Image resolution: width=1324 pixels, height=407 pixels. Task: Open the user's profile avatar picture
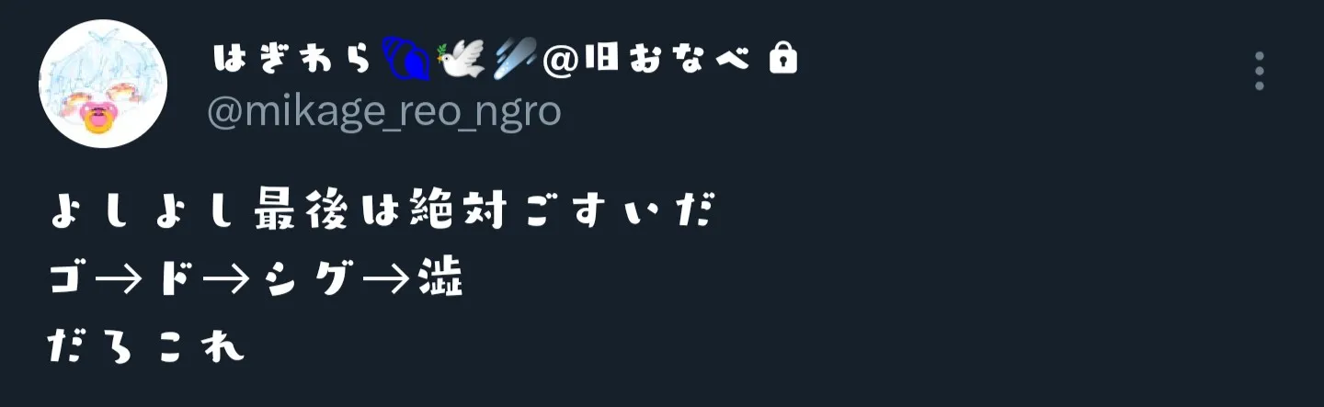coord(103,84)
